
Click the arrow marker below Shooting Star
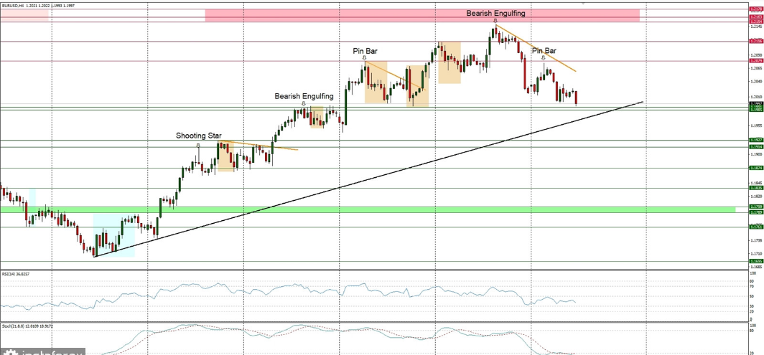(x=198, y=145)
